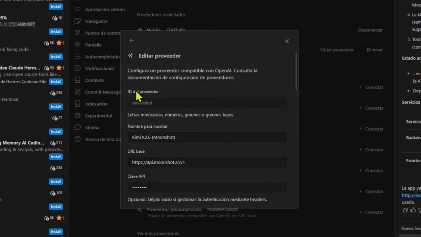Install the extension below 'nd fixing code.'
Image resolution: width=421 pixels, height=237 pixels.
pos(56,57)
